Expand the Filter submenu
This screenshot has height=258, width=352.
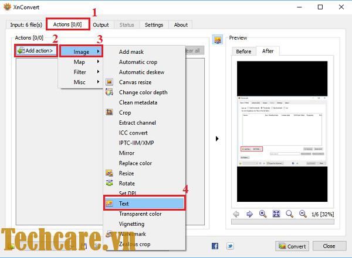(81, 72)
